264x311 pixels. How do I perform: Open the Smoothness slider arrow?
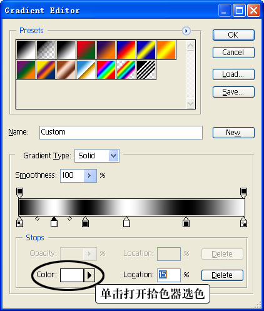point(90,176)
